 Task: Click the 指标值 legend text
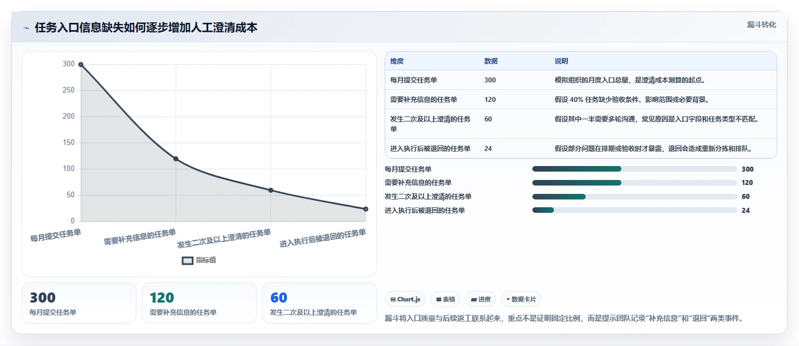point(206,260)
